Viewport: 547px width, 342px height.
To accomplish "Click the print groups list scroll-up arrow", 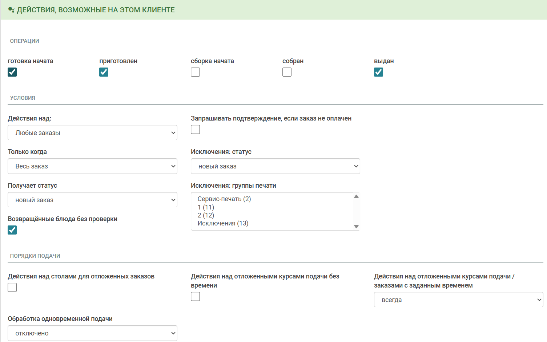I will pos(356,196).
